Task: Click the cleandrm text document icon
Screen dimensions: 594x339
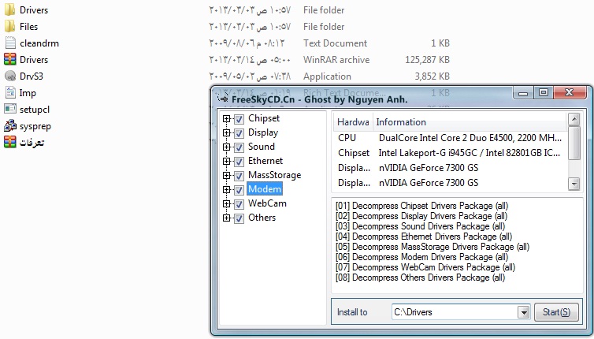Action: (10, 43)
